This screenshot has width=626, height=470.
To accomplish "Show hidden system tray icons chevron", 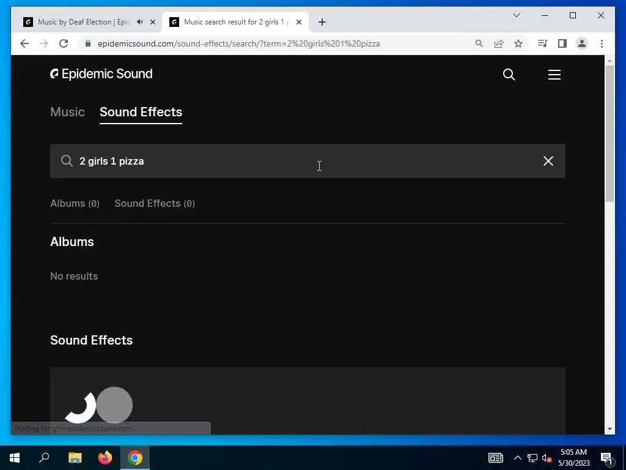I will 517,458.
